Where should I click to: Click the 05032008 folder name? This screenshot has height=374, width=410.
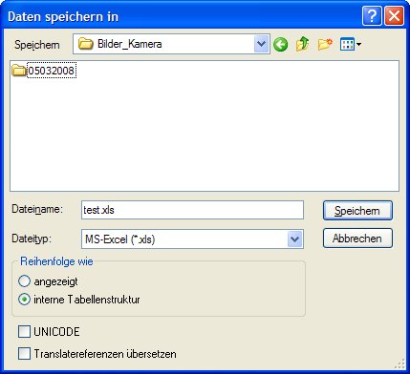point(52,71)
